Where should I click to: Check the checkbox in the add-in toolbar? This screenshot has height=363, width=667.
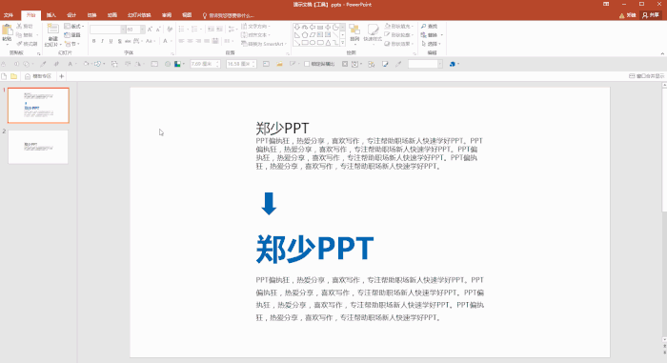[x=307, y=64]
